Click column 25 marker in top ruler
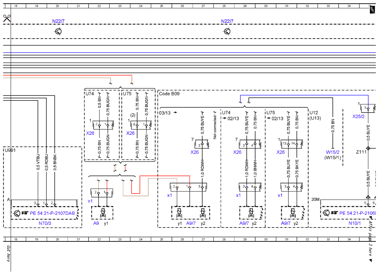379x275 pixels. [162, 6]
